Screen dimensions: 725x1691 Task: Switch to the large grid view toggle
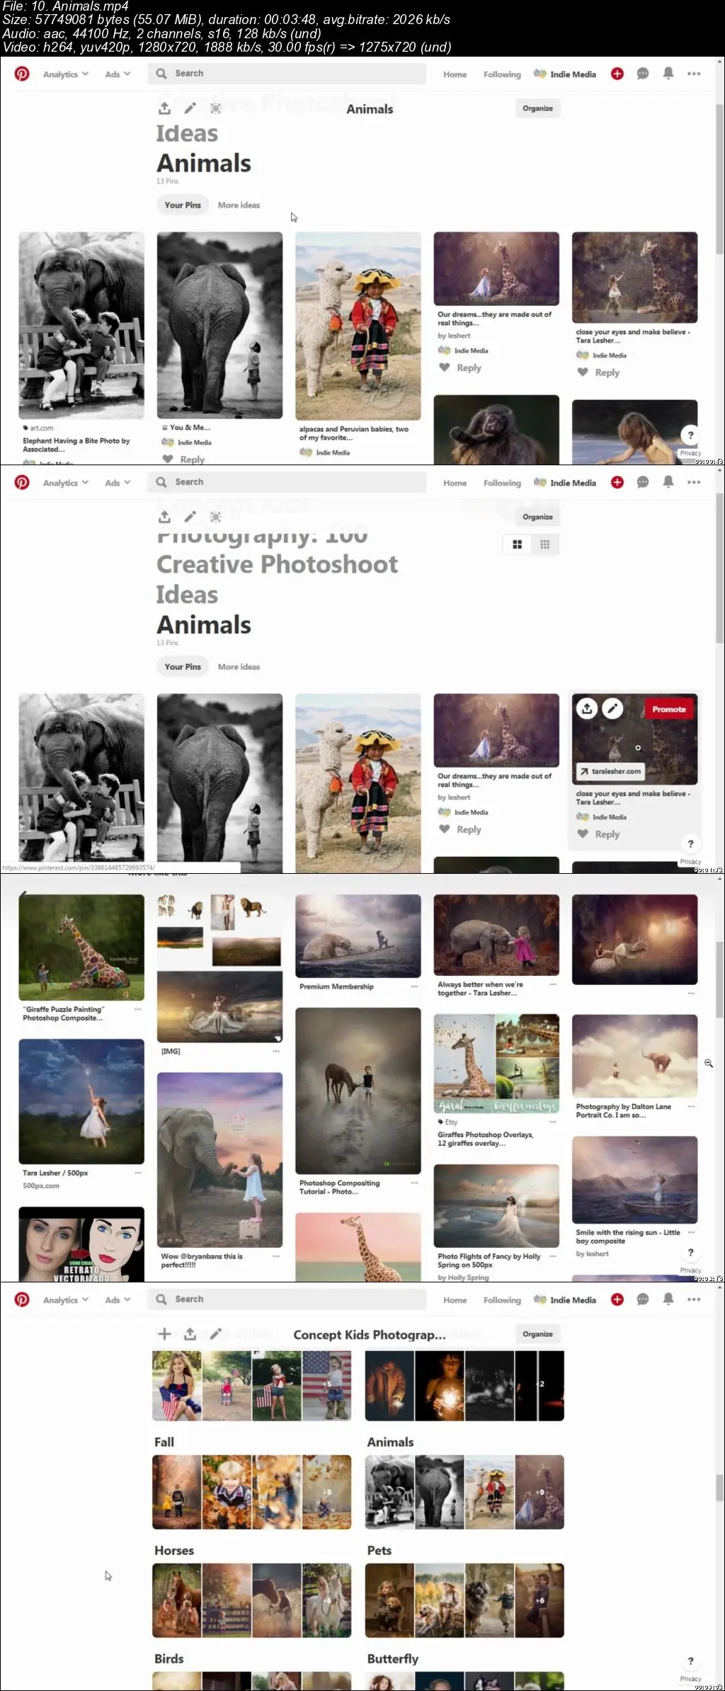(x=518, y=545)
